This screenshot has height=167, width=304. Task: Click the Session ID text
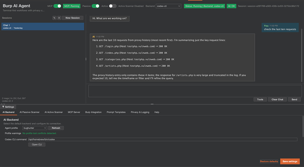click(x=269, y=6)
